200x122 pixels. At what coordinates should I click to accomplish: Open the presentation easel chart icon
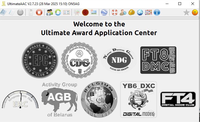[x=77, y=12]
